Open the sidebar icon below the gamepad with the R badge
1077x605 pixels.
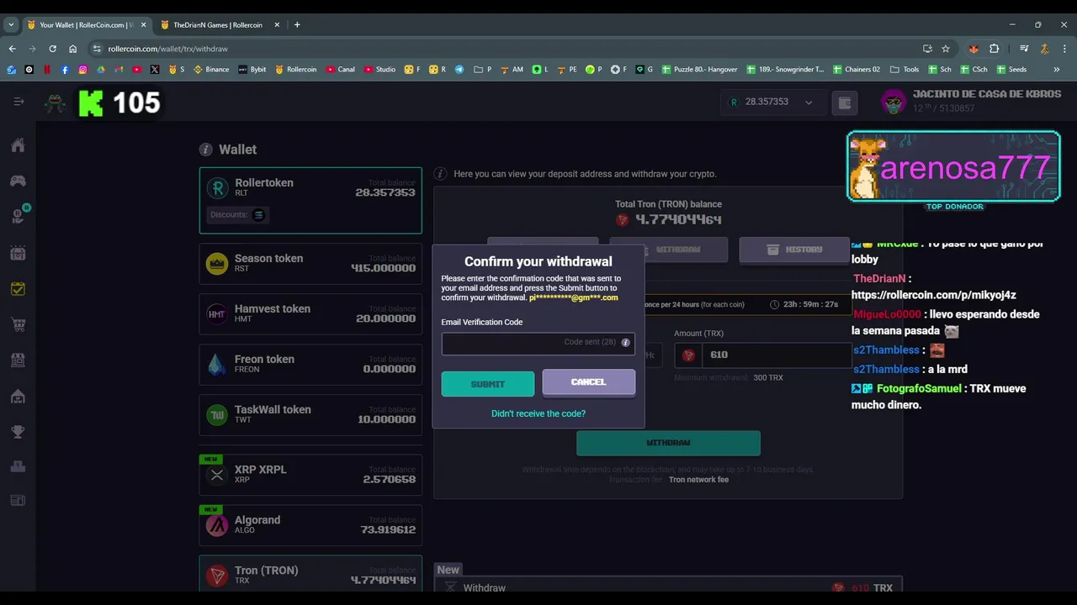point(18,216)
